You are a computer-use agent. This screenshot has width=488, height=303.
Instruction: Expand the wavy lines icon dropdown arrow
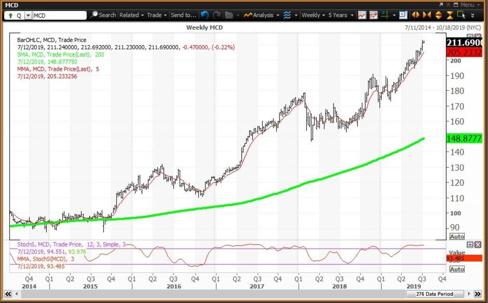296,15
